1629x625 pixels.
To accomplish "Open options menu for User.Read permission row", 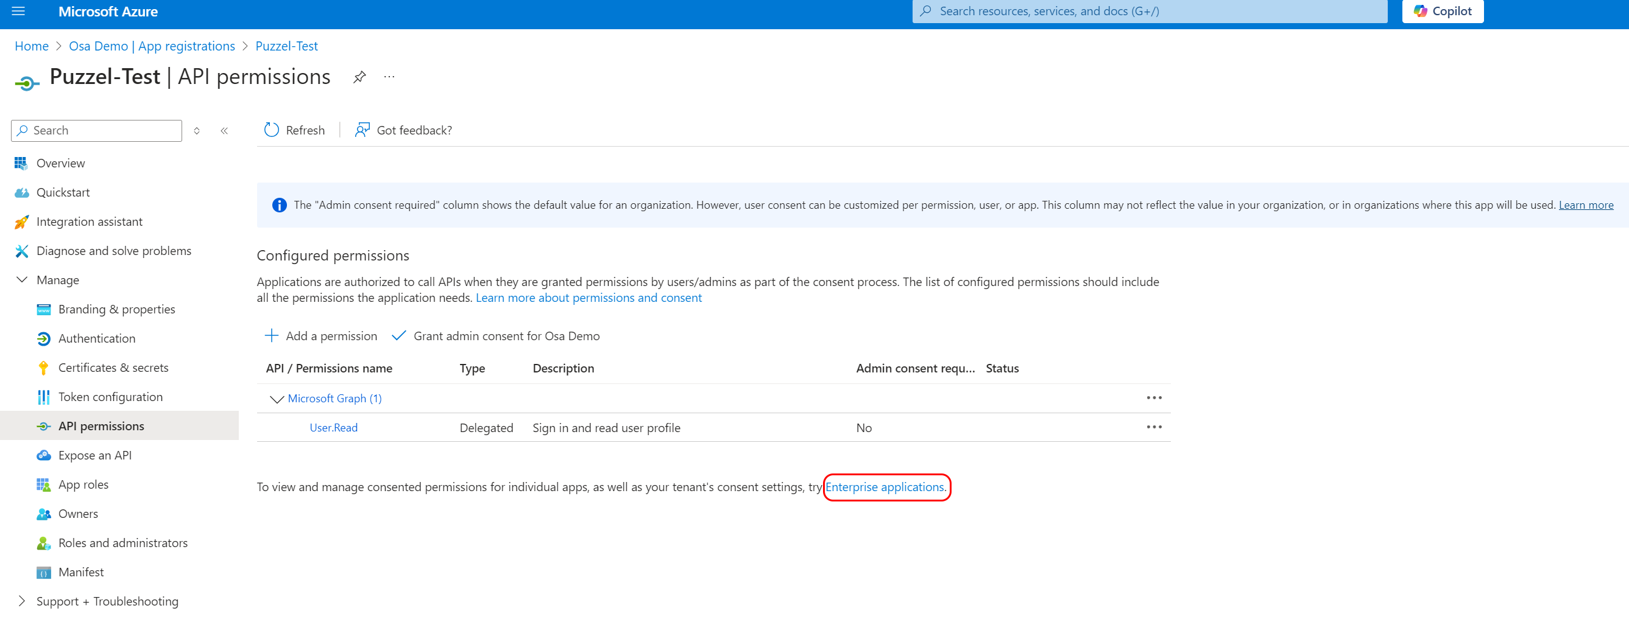I will [x=1154, y=427].
